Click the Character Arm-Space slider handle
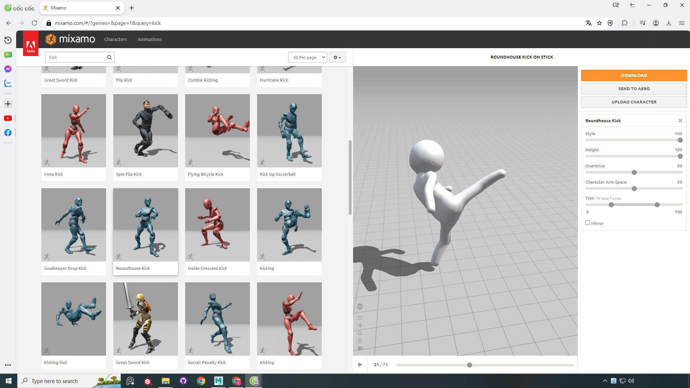This screenshot has height=388, width=690. click(634, 189)
